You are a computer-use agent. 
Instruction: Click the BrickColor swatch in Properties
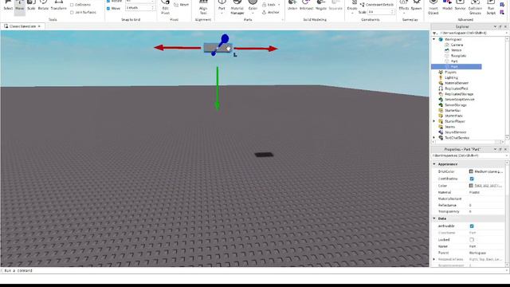click(471, 171)
